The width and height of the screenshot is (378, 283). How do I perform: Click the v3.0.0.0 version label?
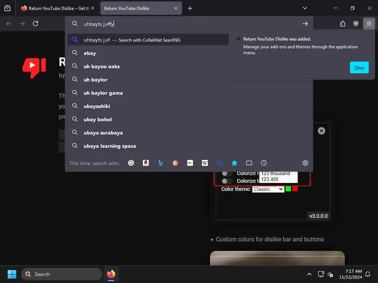[319, 216]
